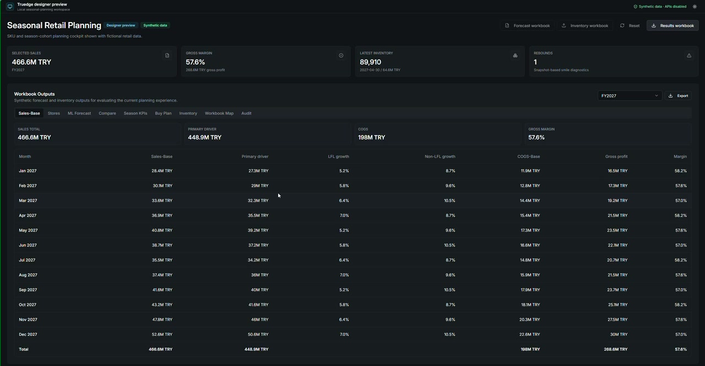
Task: Click the warning triangle on Rebounds card
Action: point(689,56)
